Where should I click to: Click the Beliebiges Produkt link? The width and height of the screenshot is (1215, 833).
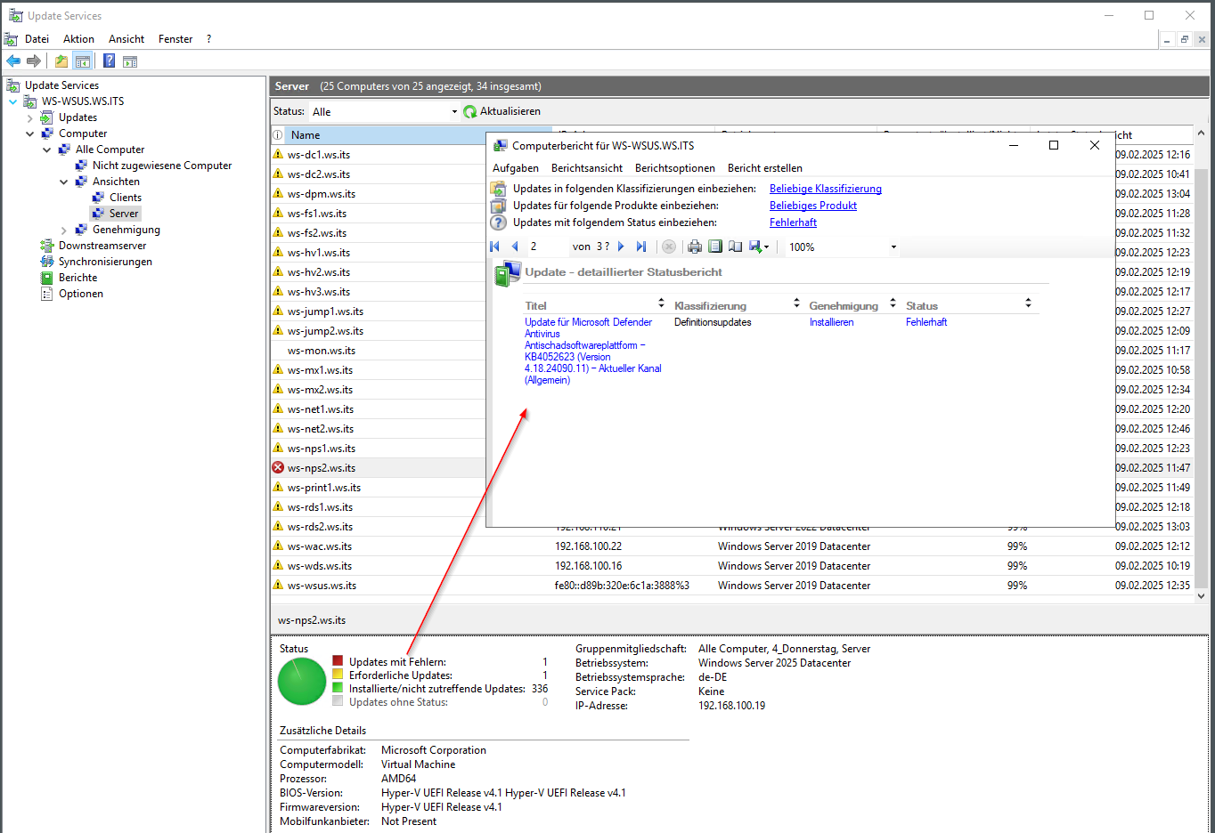(813, 206)
